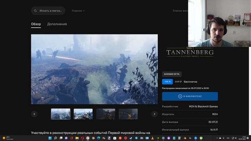251x141 pixels.
Task: Open the weather widget in taskbar
Action: coord(8,138)
